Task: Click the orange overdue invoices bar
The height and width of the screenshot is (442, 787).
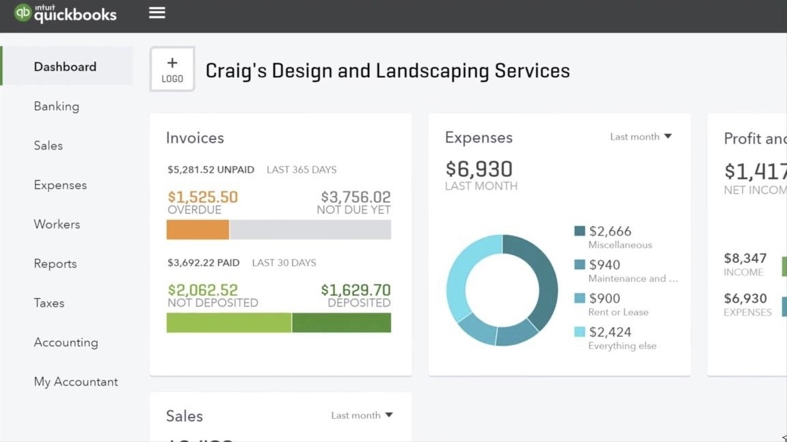Action: [x=198, y=230]
